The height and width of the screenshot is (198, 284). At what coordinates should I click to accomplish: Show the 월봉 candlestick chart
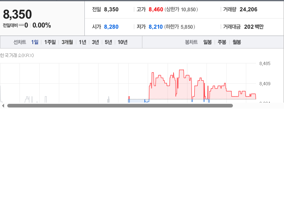tap(237, 42)
